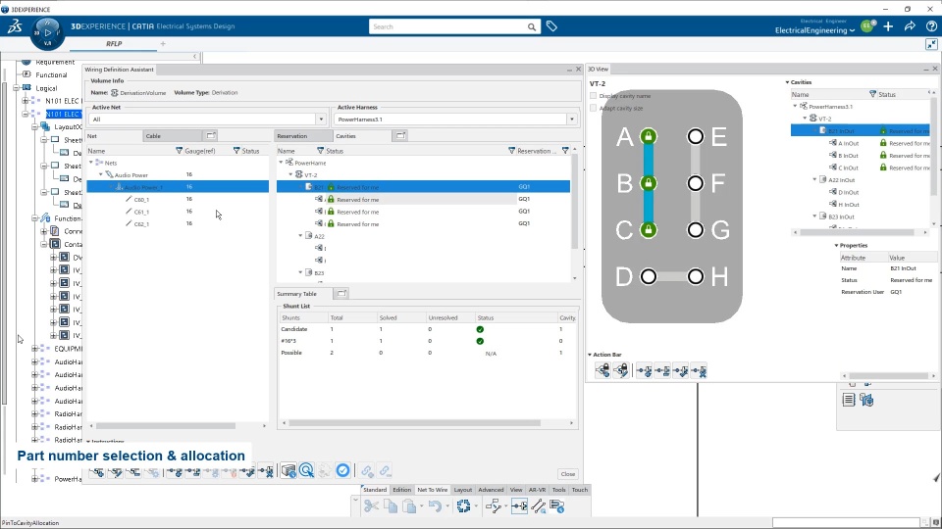Detach the Summary Table panel icon
The image size is (942, 529).
coord(341,293)
